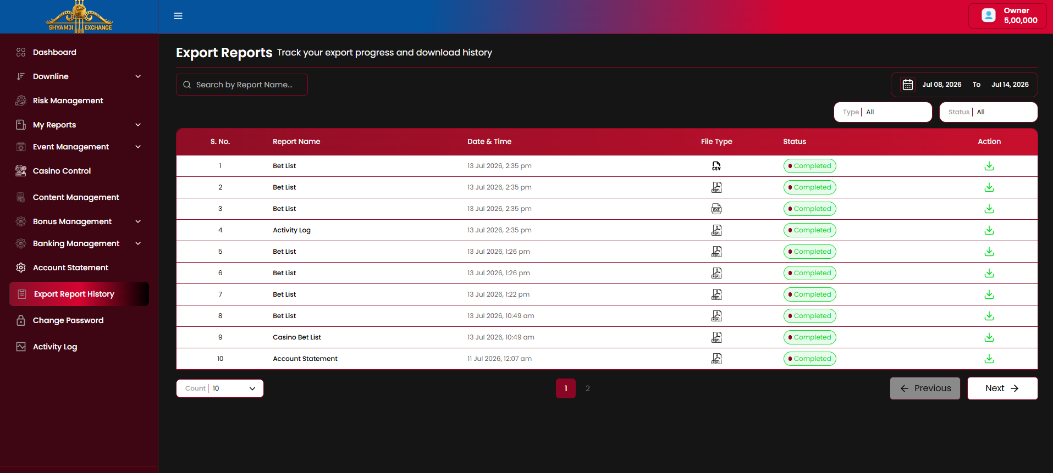
Task: Click the Dashboard grid icon in sidebar
Action: click(21, 52)
